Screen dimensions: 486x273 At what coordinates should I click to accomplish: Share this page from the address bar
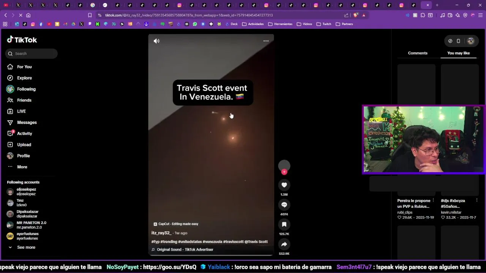point(346,15)
